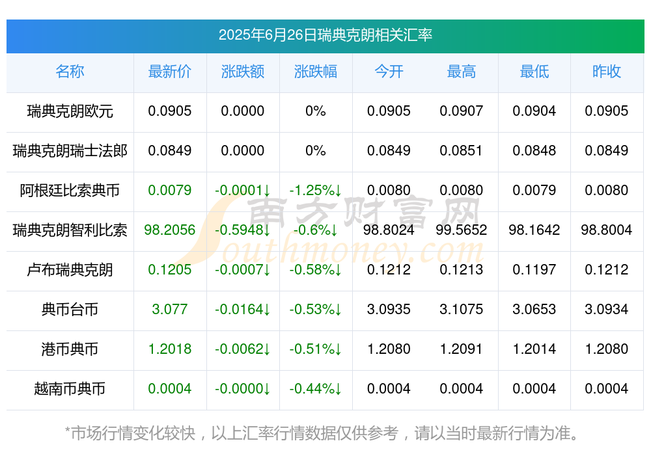Image resolution: width=651 pixels, height=454 pixels.
Task: Click the opening value 98.8024
Action: (x=389, y=230)
